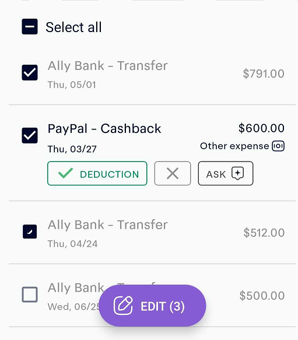Viewport: 298px width, 340px height.
Task: Check the $500.00 Ally Bank transaction checkbox
Action: tap(30, 295)
